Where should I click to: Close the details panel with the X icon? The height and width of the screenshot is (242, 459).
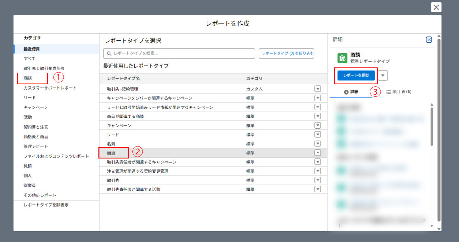point(429,39)
